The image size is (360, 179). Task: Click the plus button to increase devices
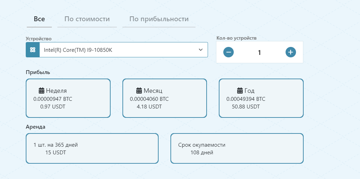point(291,52)
